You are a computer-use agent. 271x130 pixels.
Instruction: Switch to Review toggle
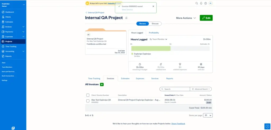pyautogui.click(x=143, y=24)
